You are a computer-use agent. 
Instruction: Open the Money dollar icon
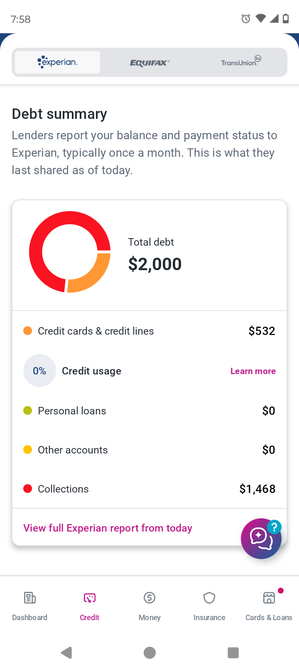click(x=149, y=598)
